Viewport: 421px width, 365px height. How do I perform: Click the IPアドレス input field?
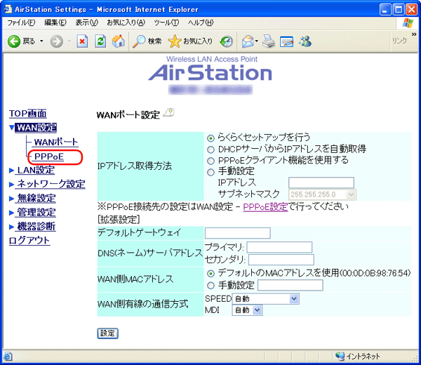(x=321, y=182)
